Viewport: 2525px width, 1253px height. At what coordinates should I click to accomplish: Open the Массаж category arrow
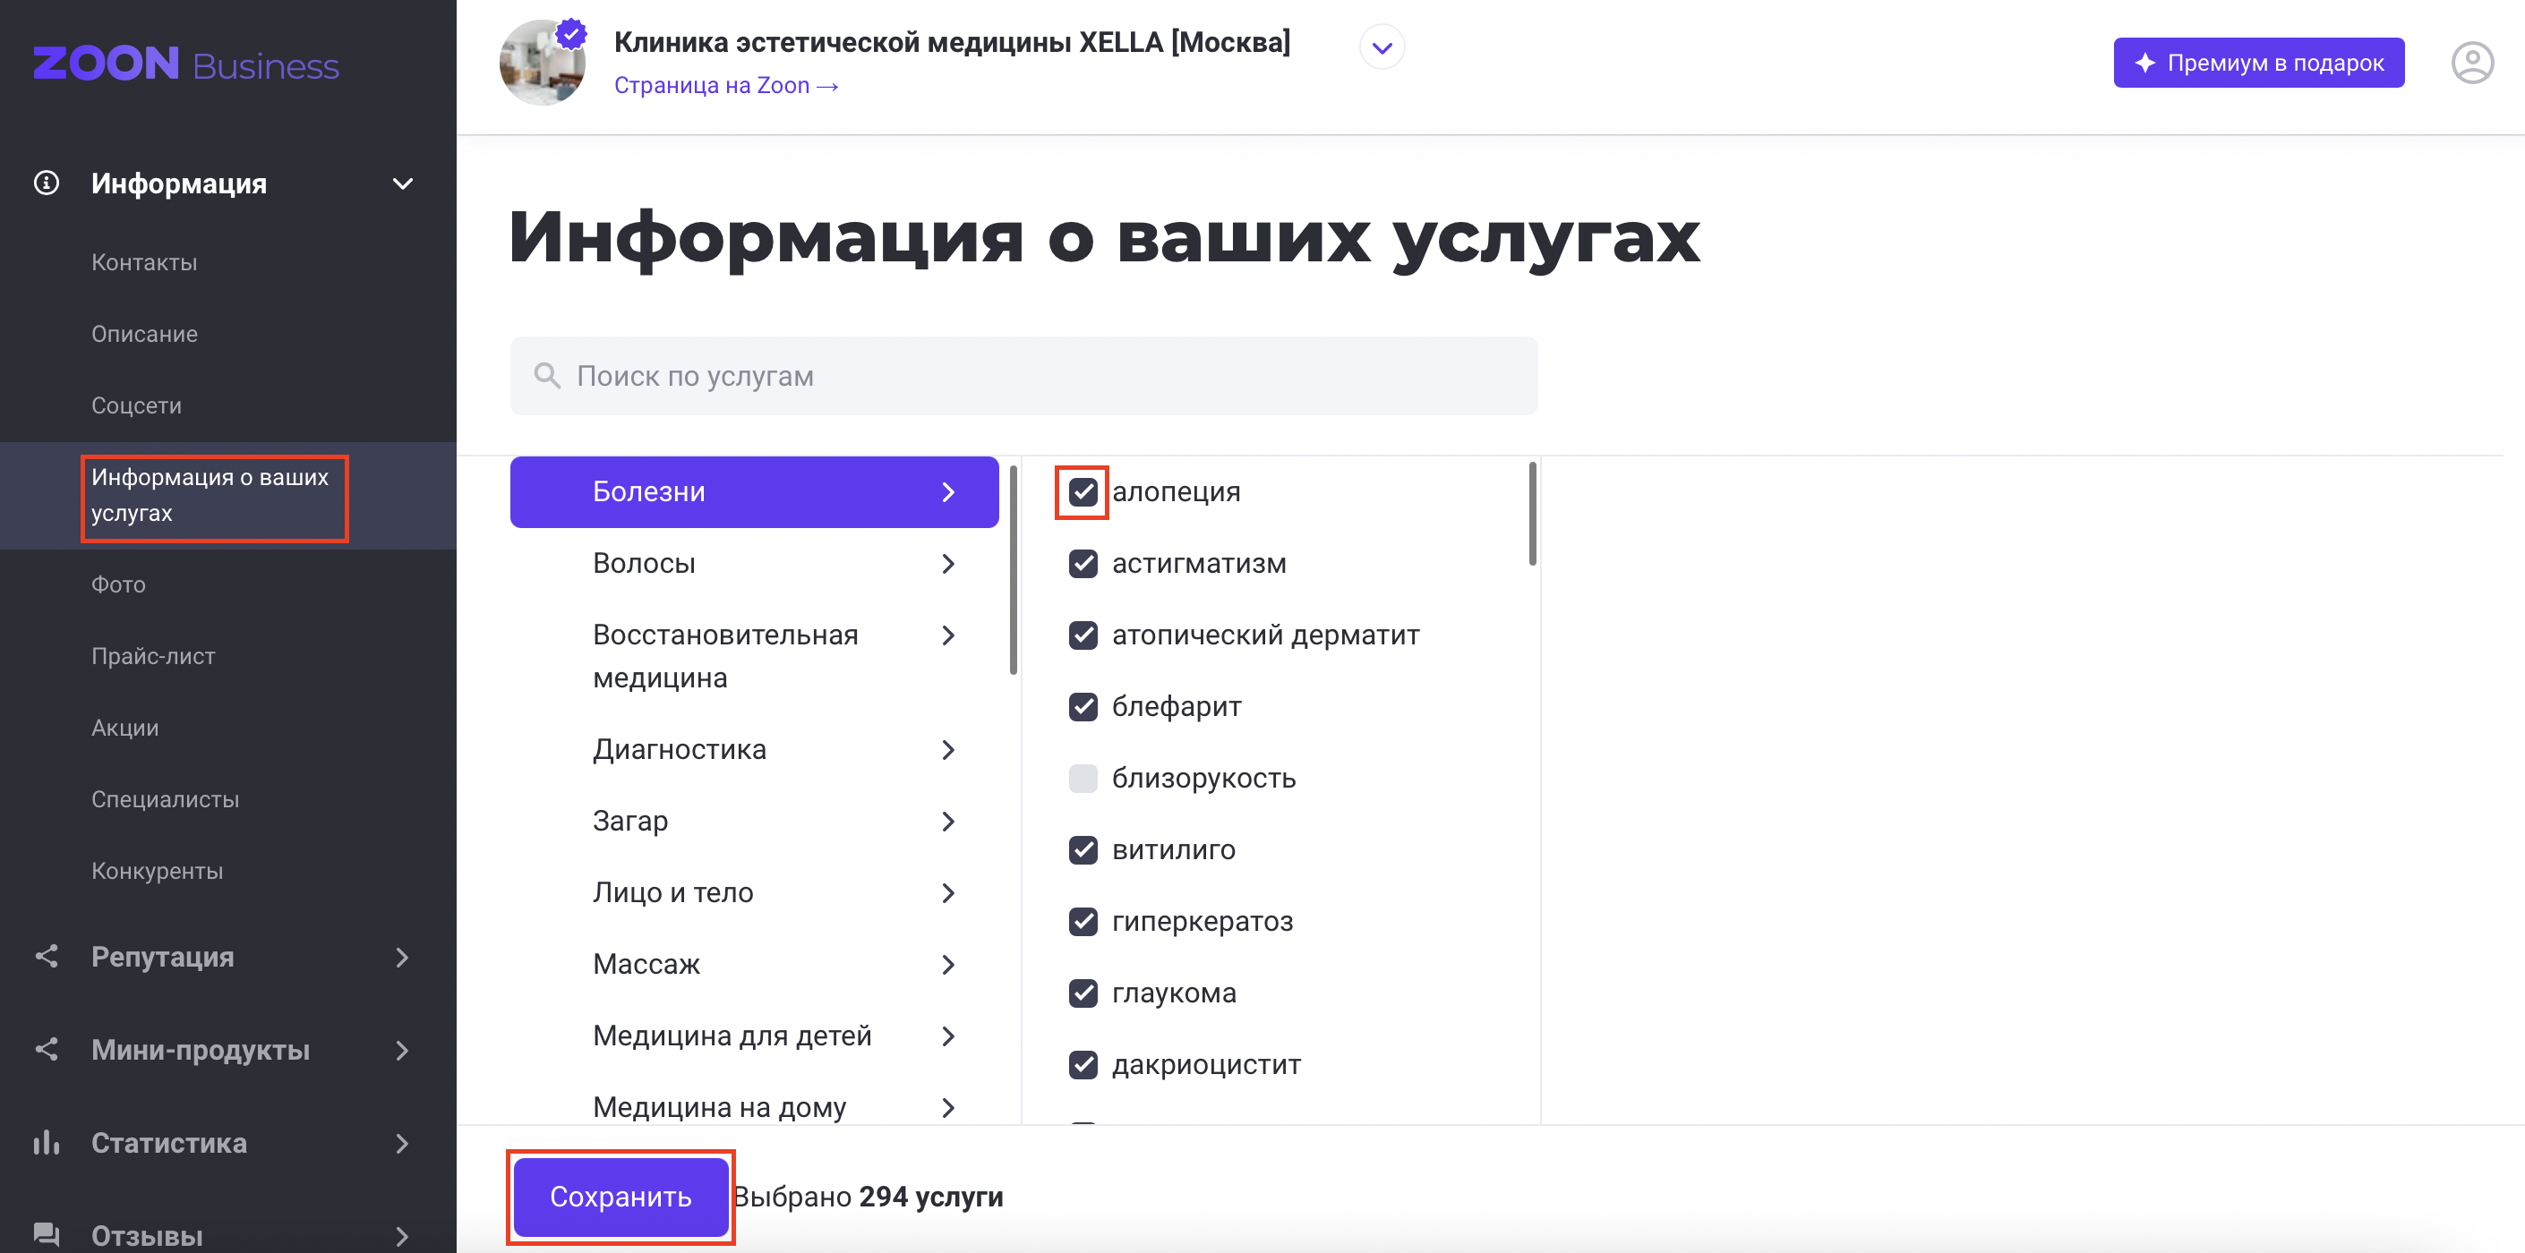pos(947,964)
